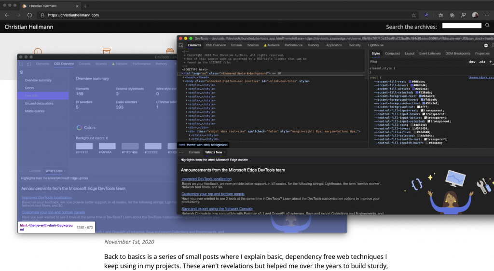
Task: Select CSS Overview tab in back DevTools
Action: [64, 64]
